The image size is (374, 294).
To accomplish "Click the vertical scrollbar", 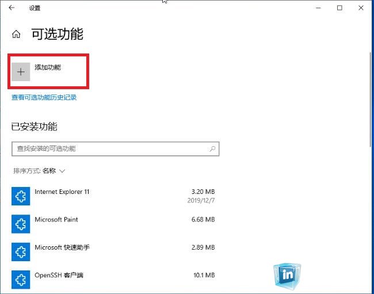I will (371, 100).
